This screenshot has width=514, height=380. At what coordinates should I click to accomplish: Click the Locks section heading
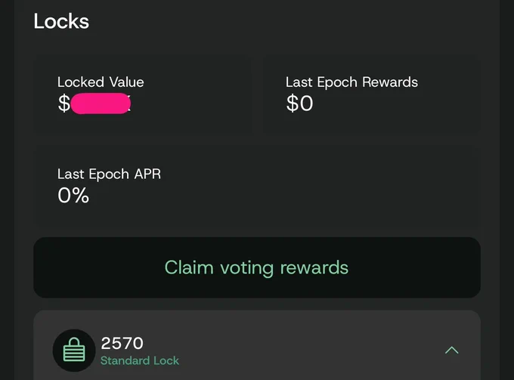[x=61, y=21]
